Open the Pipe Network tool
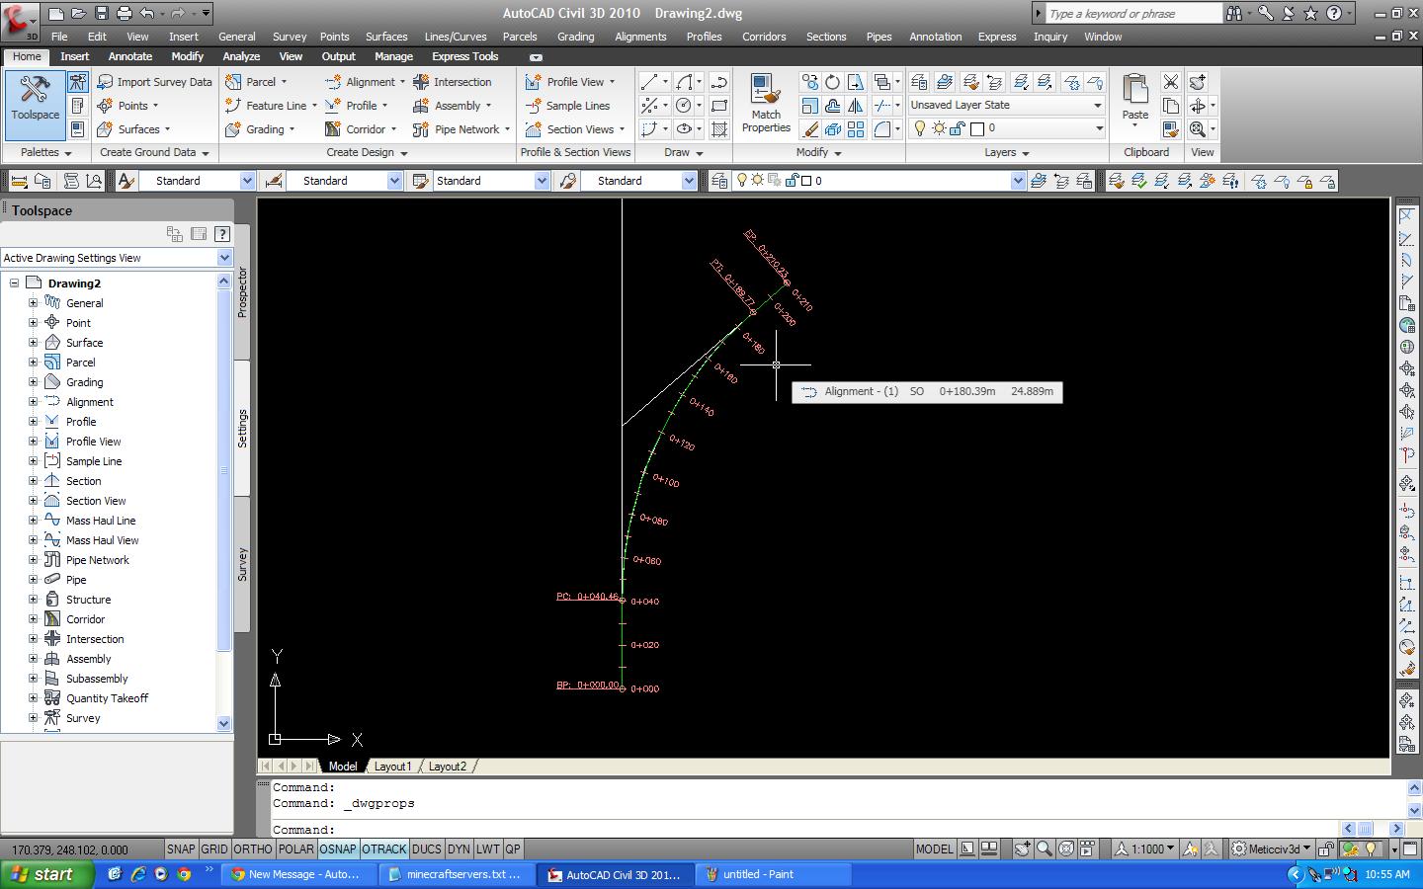Viewport: 1423px width, 889px height. pos(460,129)
